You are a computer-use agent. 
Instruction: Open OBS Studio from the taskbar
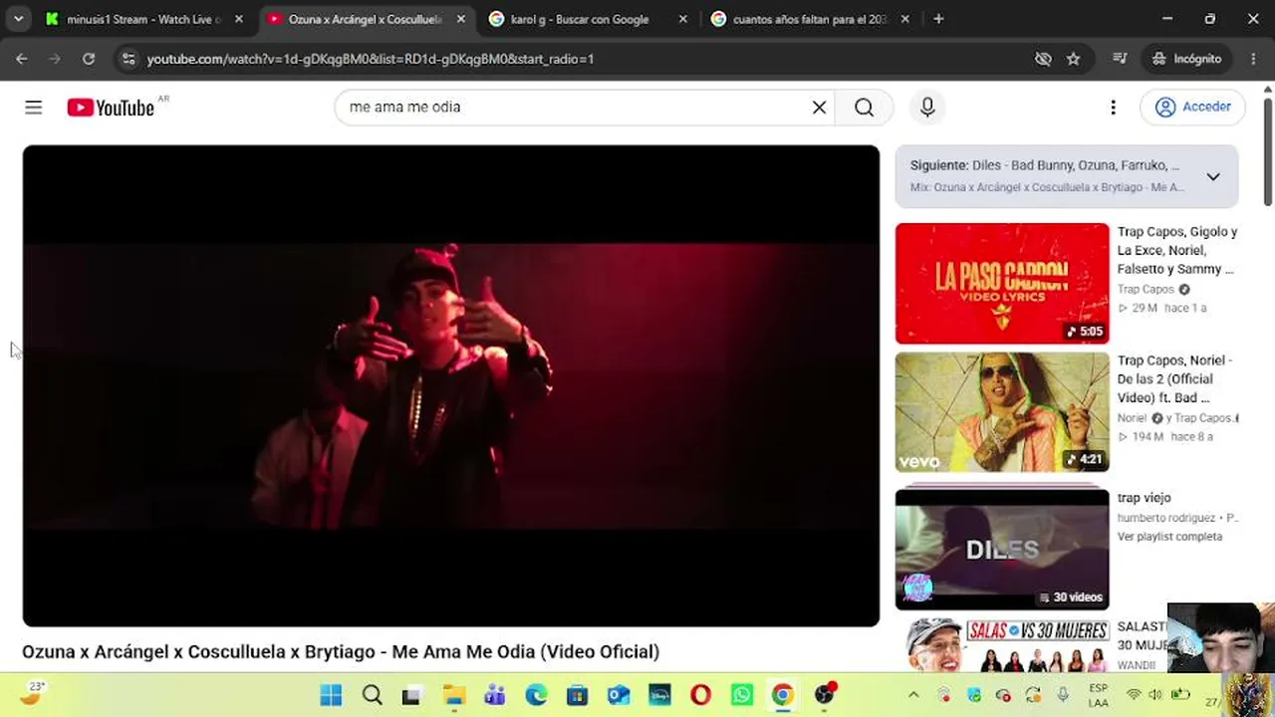(825, 695)
